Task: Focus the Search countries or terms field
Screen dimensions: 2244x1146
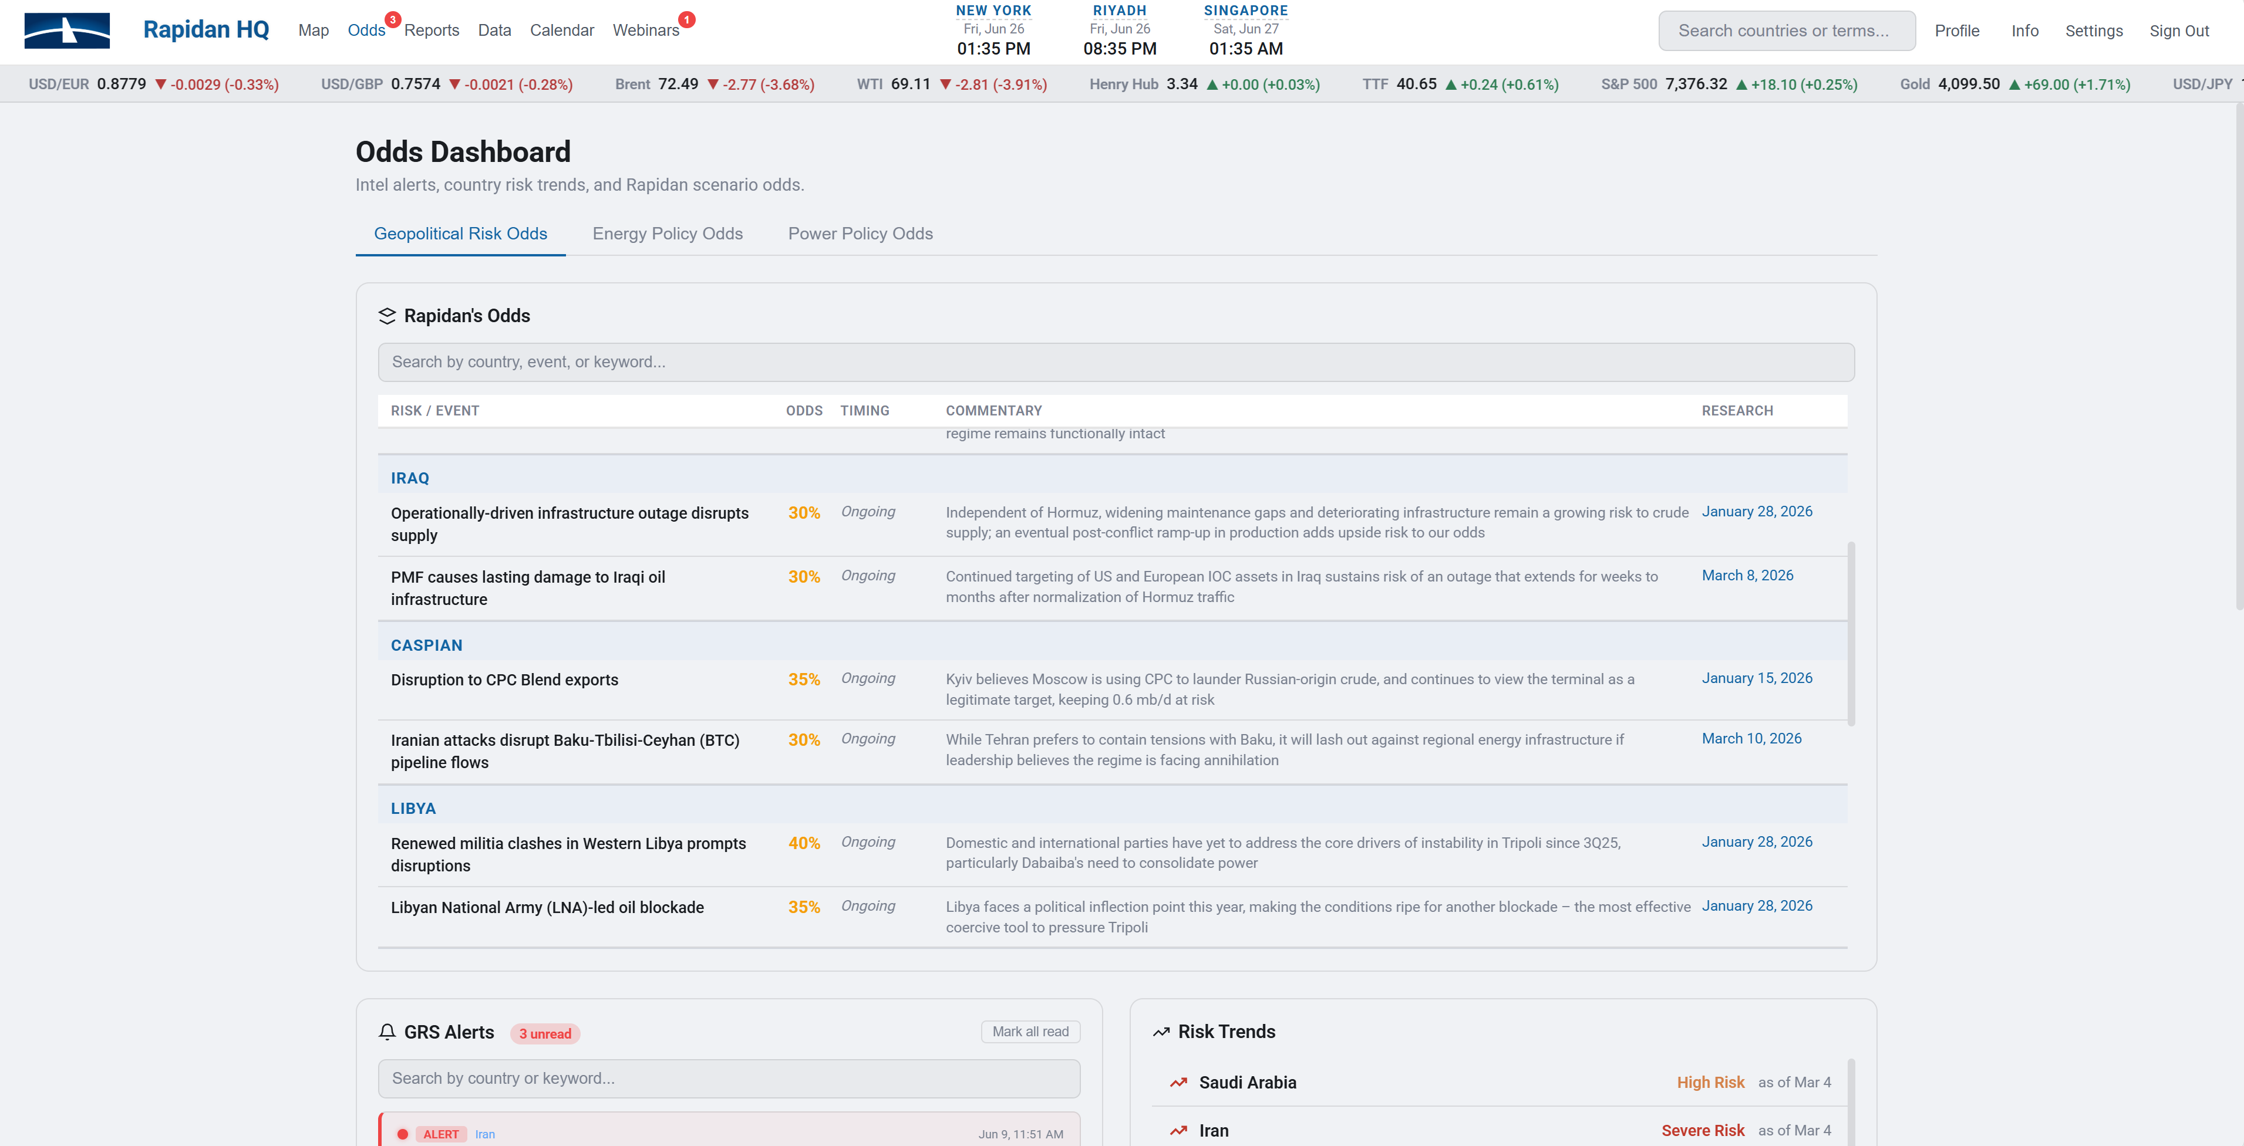Action: (1787, 31)
